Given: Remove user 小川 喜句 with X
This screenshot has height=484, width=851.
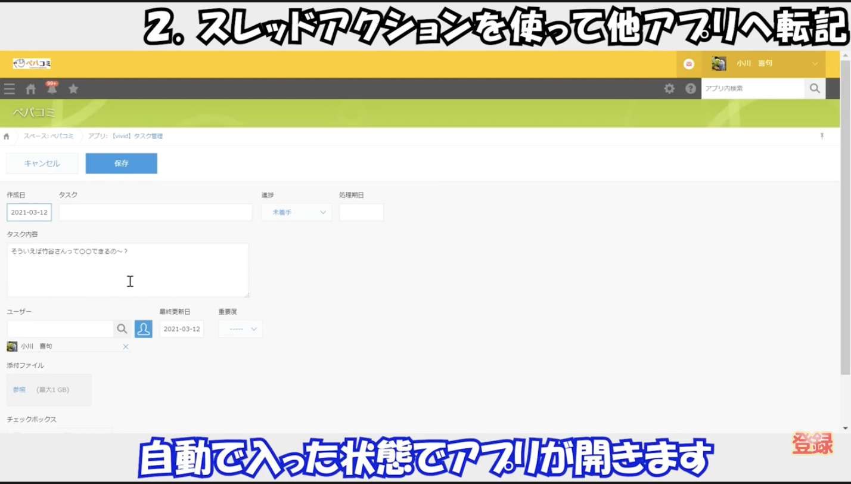Looking at the screenshot, I should [126, 347].
